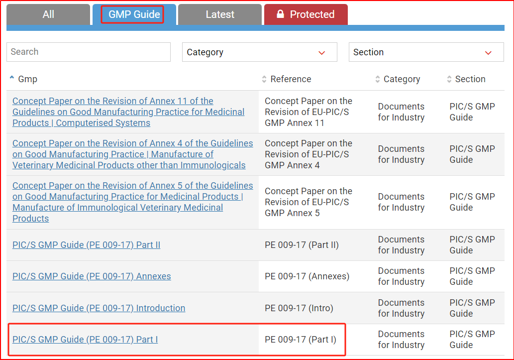514x360 pixels.
Task: Click into the Search field
Action: pyautogui.click(x=89, y=52)
